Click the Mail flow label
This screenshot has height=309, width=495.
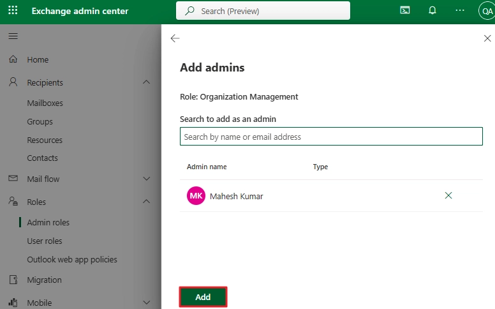click(x=43, y=179)
